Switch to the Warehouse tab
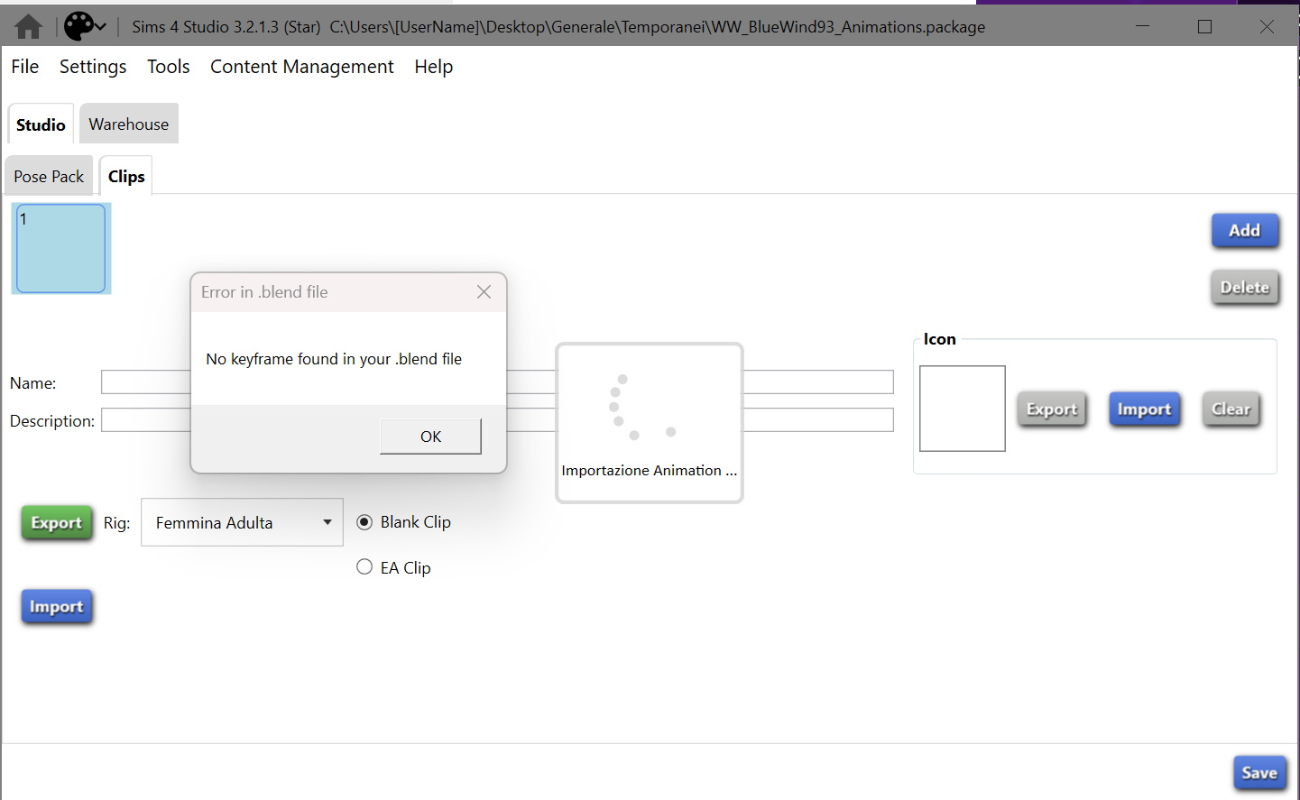Screen dimensions: 1300x800 click(129, 124)
